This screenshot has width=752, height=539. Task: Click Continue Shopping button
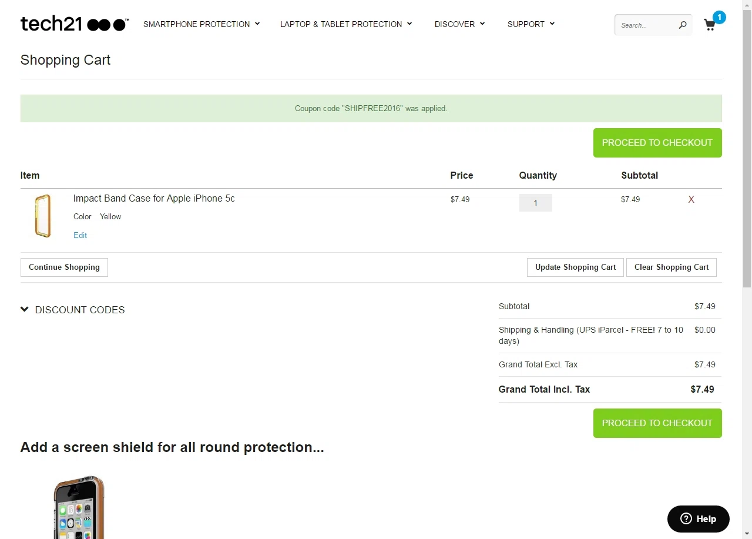pos(64,267)
